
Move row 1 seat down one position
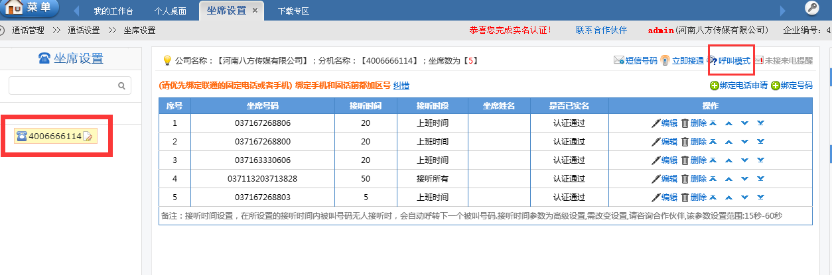(744, 123)
